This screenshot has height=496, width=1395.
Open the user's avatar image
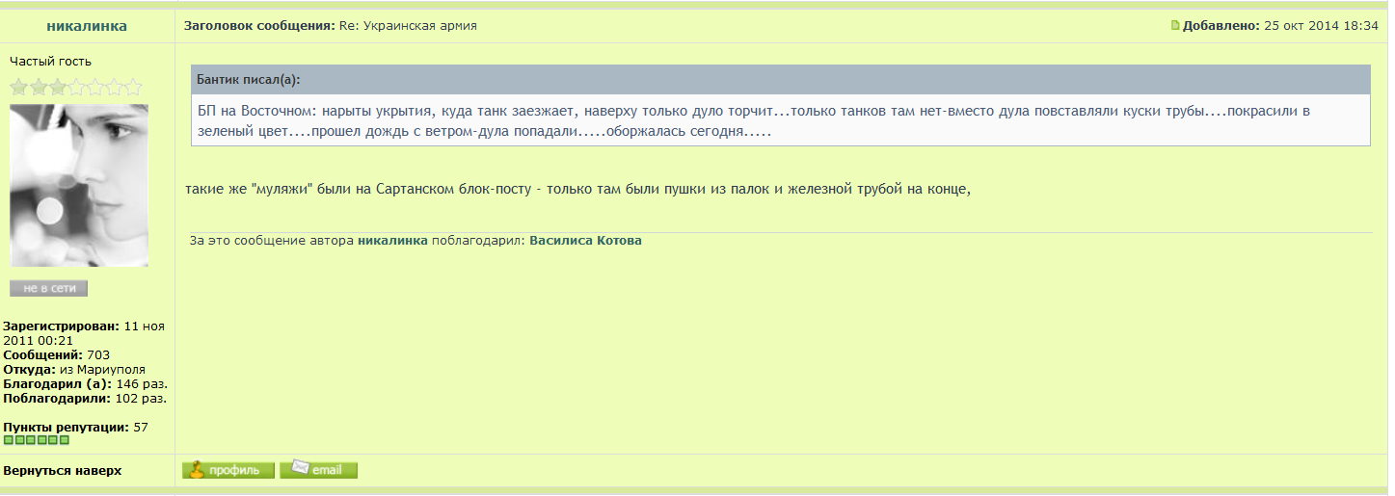click(x=79, y=185)
